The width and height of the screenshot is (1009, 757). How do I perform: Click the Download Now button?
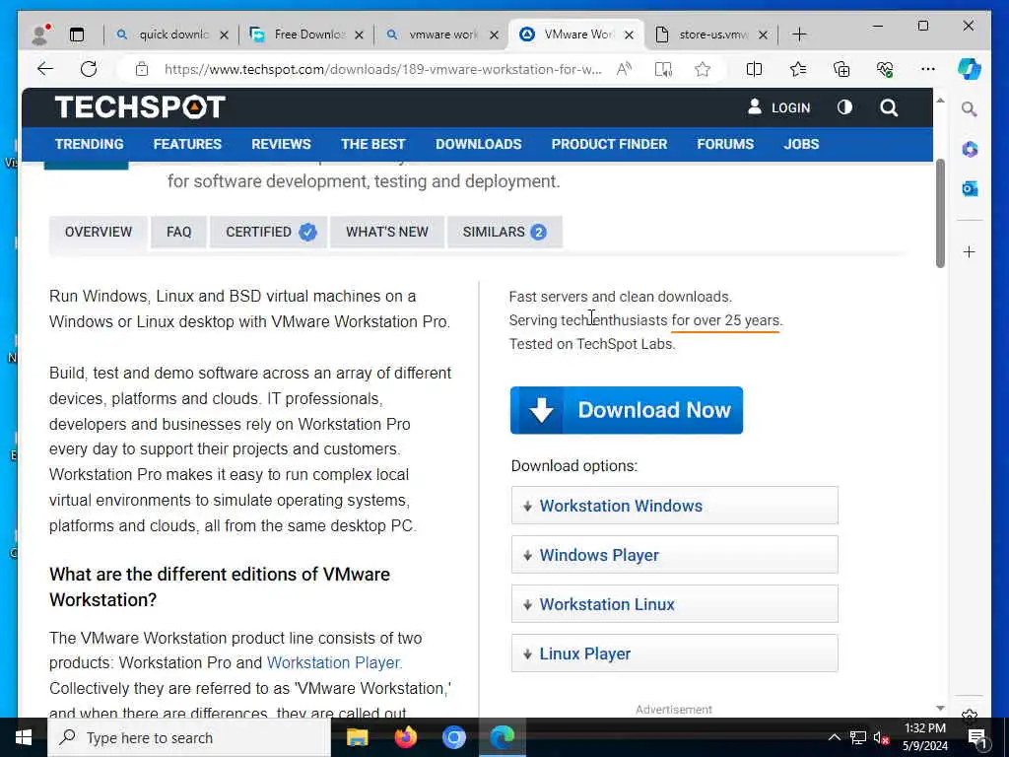pos(626,410)
